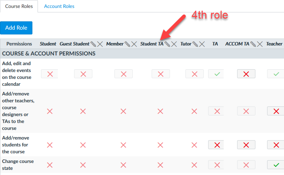Click the pencil icon next to Member
This screenshot has height=175, width=284.
click(128, 44)
